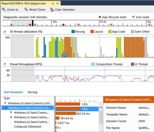Click the Diagnostic session: 2:41 minutes text
154x132 pixels.
click(x=25, y=17)
